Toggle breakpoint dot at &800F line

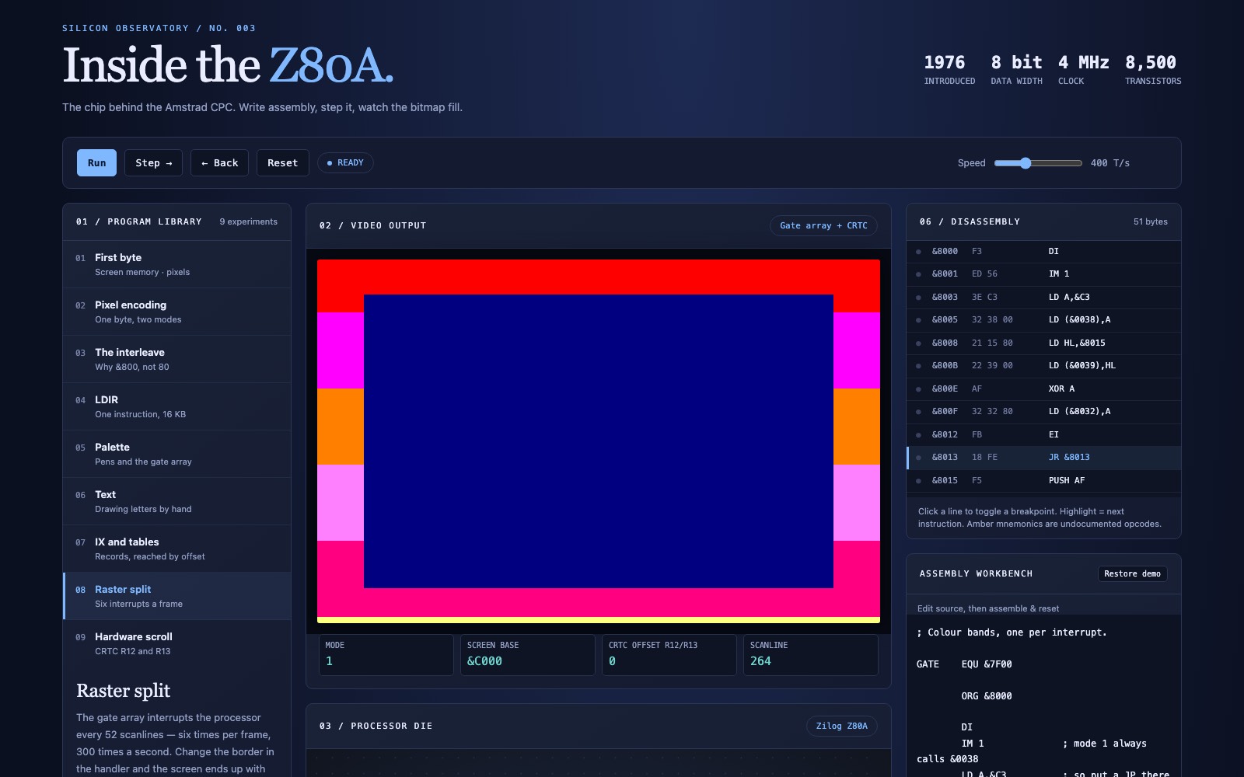[918, 412]
